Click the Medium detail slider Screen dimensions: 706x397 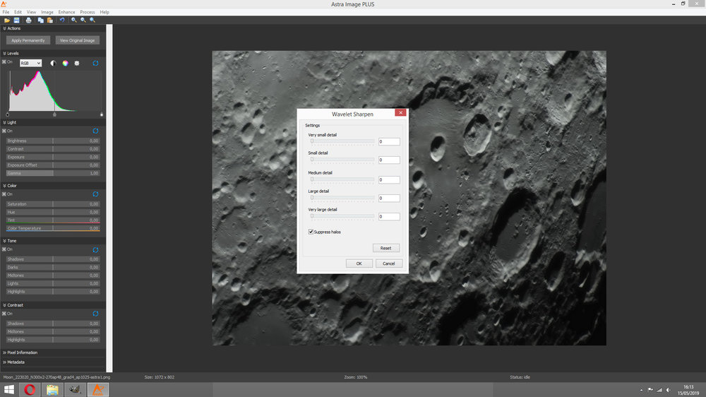[342, 179]
